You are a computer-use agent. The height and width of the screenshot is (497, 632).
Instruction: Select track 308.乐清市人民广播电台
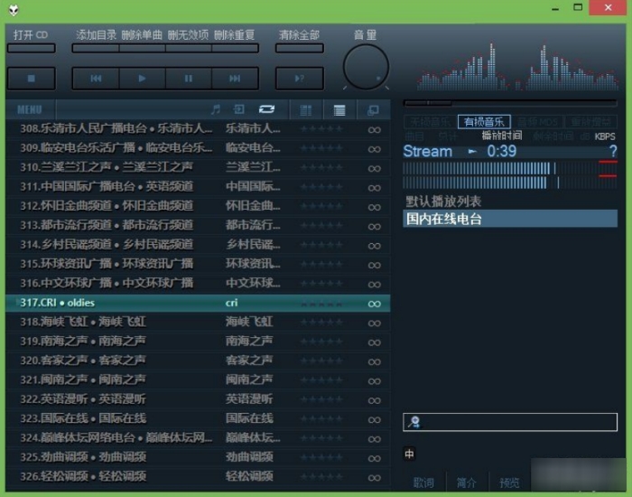coord(198,129)
